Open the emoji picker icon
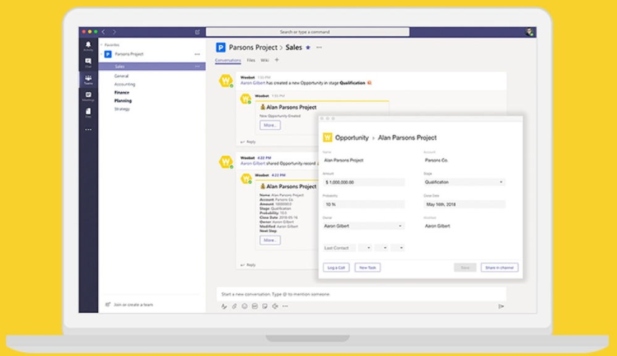 (245, 307)
